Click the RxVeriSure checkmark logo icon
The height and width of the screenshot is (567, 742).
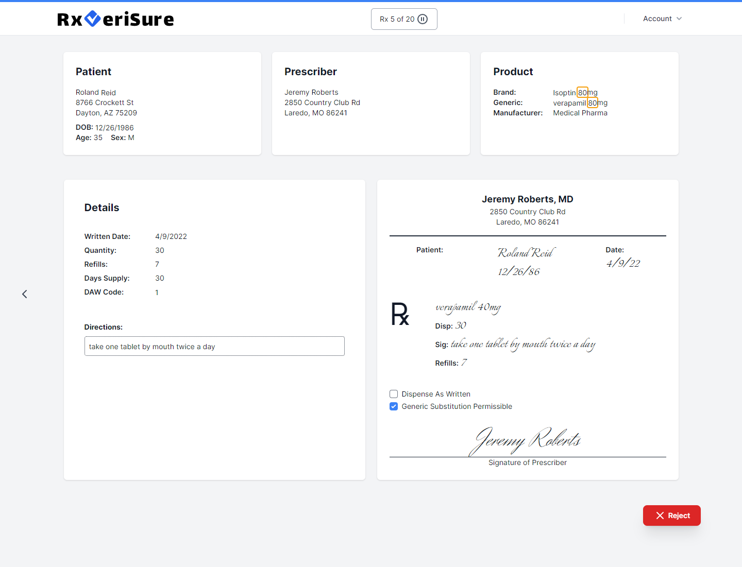(x=92, y=19)
